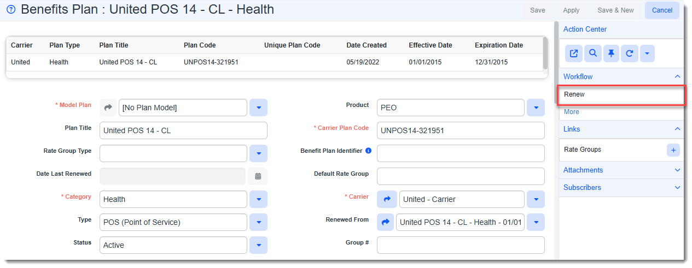
Task: Click the Benefit Plan Identifier info icon
Action: pos(368,151)
